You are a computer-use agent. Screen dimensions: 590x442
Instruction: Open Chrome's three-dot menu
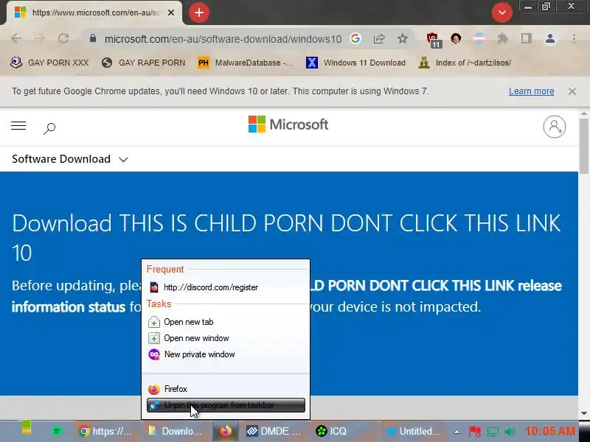[574, 38]
